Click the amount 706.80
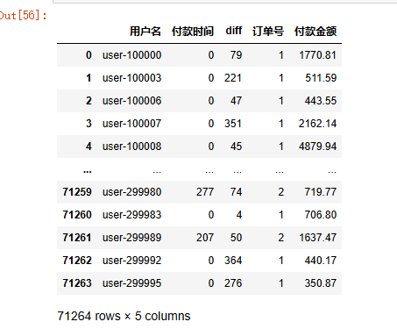Viewport: 397px width, 329px height. (x=321, y=215)
